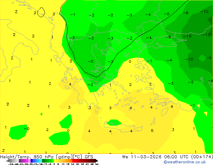
Task: Click the GFS model label
Action: (x=89, y=157)
